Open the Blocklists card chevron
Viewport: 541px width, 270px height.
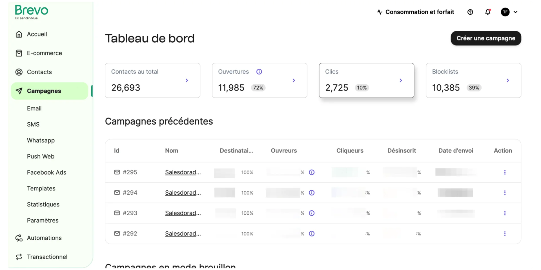(x=507, y=80)
